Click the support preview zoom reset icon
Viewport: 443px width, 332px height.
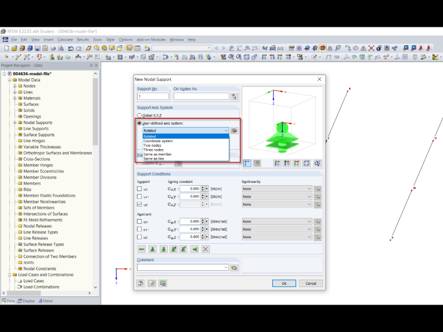pos(317,163)
